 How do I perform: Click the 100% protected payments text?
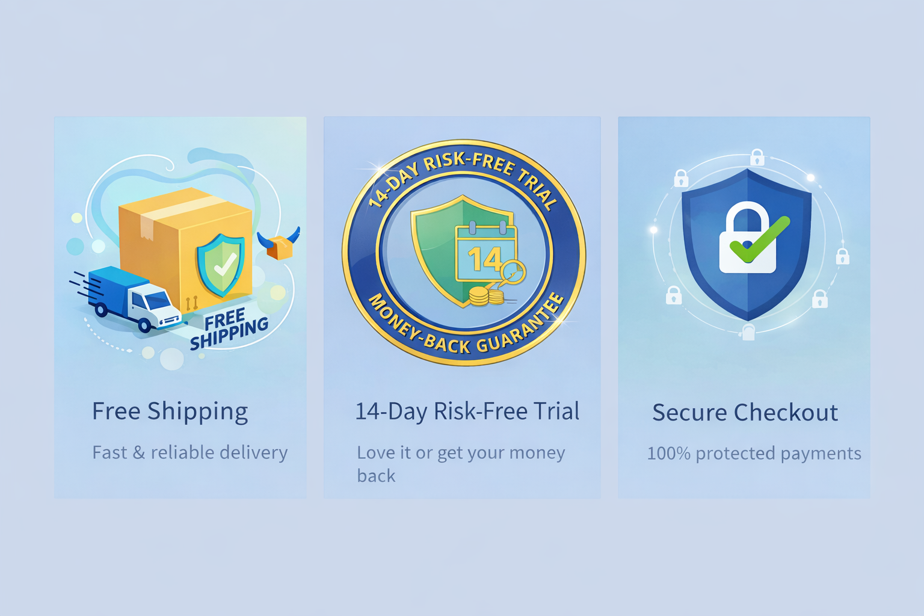(754, 454)
